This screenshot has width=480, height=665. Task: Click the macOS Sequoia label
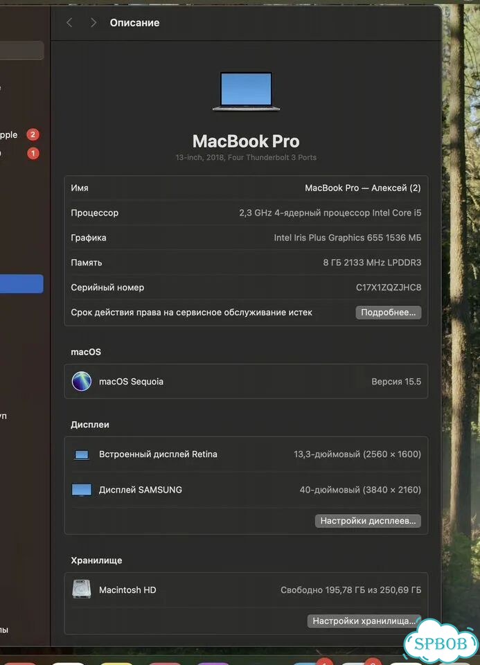point(131,382)
